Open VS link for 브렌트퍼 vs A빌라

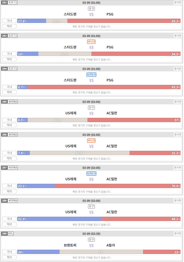click(x=91, y=245)
